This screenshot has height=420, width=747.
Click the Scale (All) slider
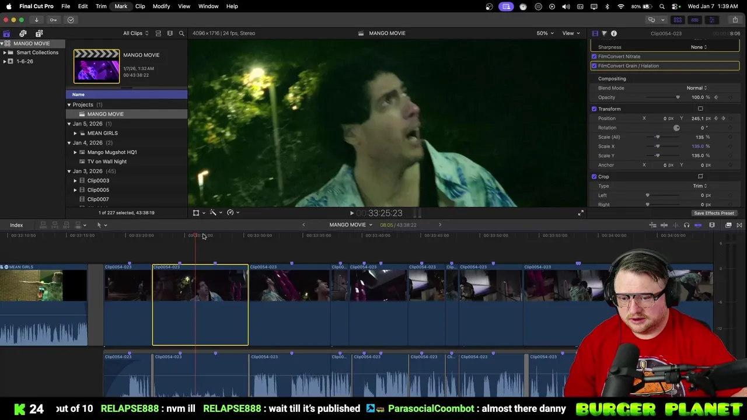664,137
